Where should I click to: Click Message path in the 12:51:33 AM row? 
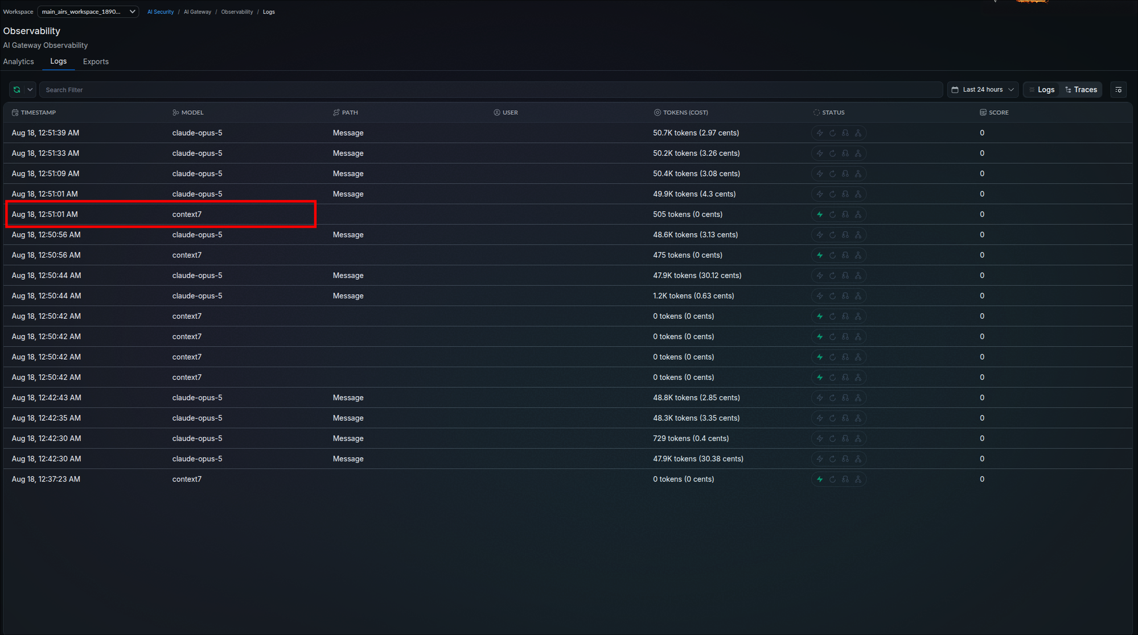coord(348,153)
